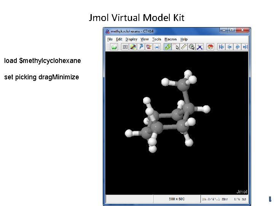The image size is (274, 206).
Task: Click the far-left hydrogen atom of the molecule
Action: click(x=129, y=133)
